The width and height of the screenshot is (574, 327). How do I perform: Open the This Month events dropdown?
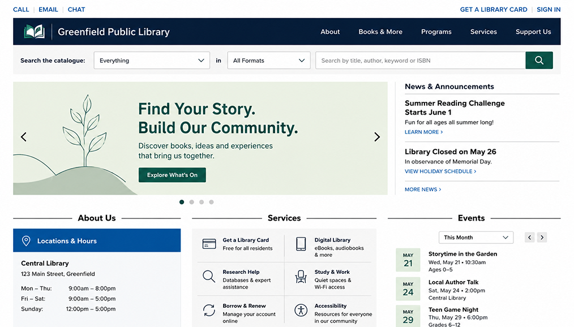coord(476,238)
